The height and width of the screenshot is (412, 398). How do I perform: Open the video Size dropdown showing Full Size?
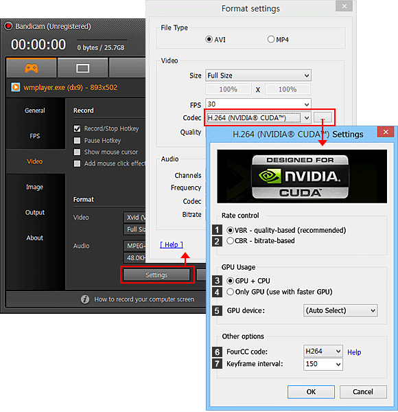click(x=258, y=76)
